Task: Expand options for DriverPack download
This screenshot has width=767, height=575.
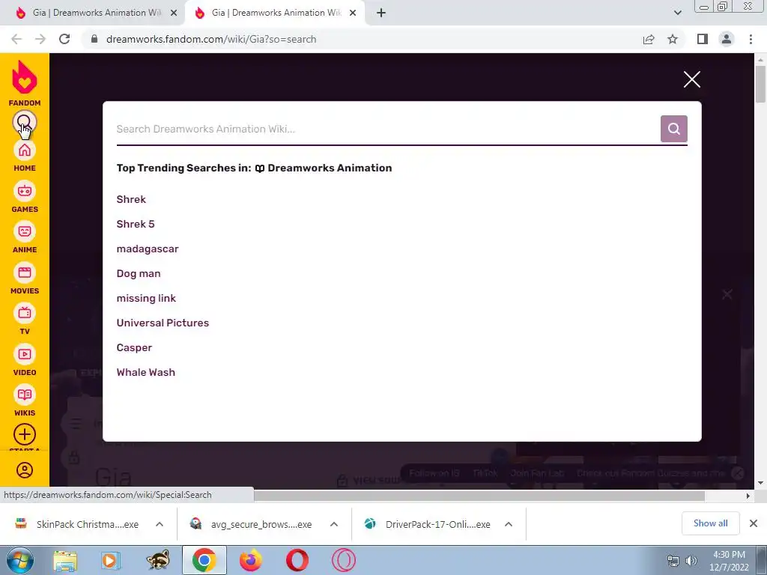Action: pyautogui.click(x=509, y=524)
